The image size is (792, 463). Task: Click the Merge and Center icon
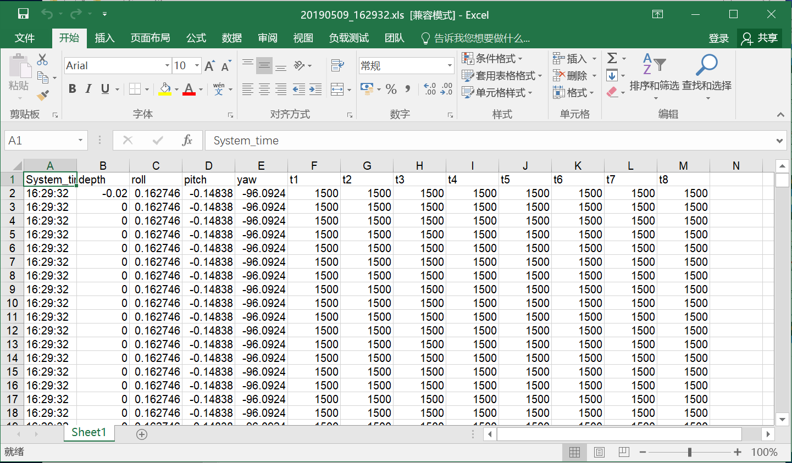coord(337,89)
